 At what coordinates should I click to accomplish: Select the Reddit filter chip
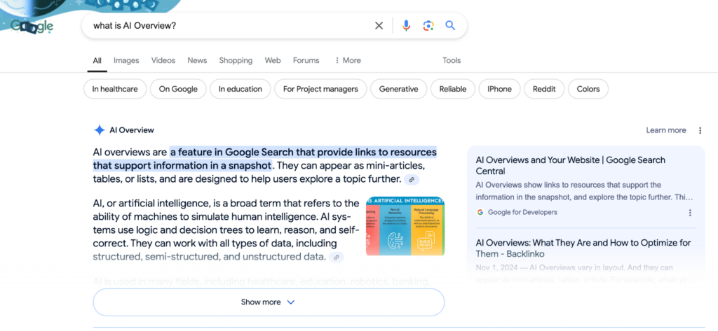(x=543, y=89)
